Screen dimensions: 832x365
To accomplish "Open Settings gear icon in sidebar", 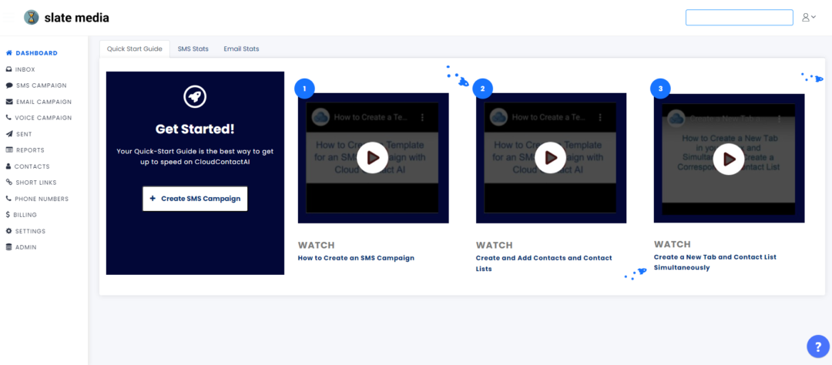I will coord(8,231).
